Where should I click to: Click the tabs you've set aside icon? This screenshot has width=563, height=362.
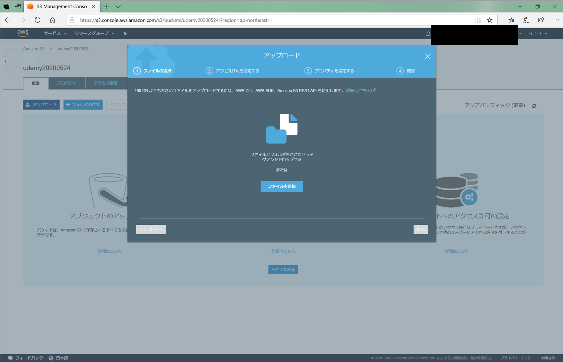point(6,6)
